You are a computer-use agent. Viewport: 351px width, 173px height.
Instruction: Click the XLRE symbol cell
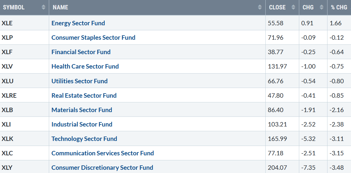[x=24, y=95]
